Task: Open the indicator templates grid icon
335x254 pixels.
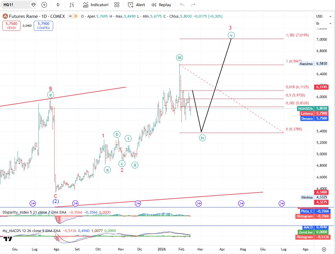Action: click(x=117, y=5)
